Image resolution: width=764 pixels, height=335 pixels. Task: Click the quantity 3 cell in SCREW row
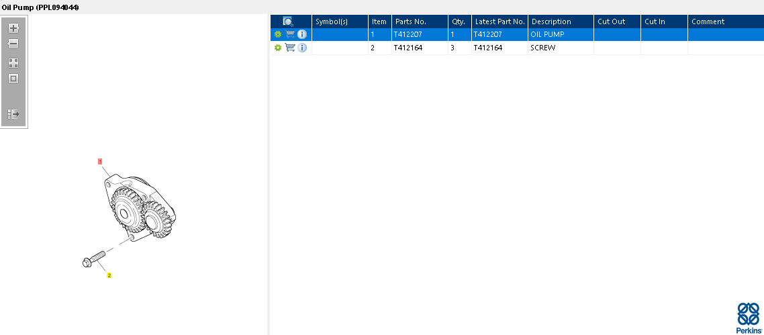(459, 48)
